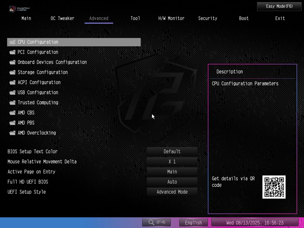Open the Security tab
The width and height of the screenshot is (304, 228).
pos(208,18)
